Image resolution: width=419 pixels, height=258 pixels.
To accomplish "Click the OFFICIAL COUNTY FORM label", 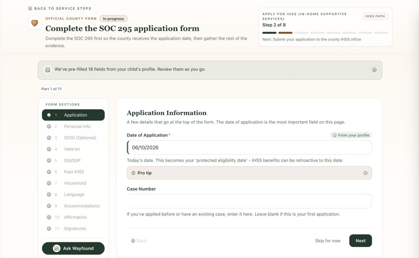I will pos(71,19).
